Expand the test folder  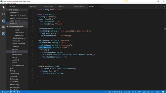(11, 68)
